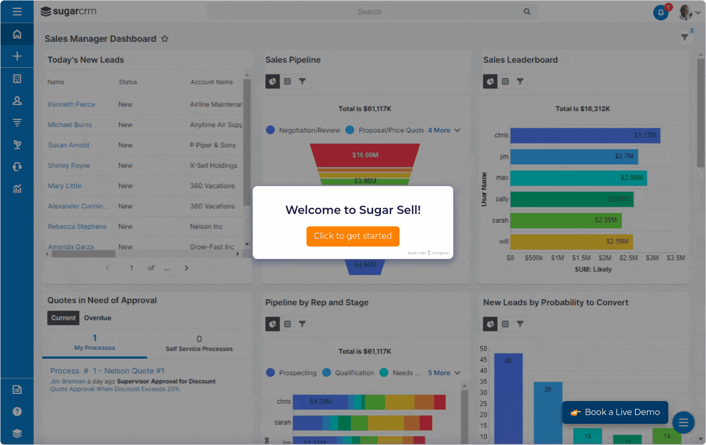Open the Accounts building icon in sidebar
The width and height of the screenshot is (706, 445).
17,79
